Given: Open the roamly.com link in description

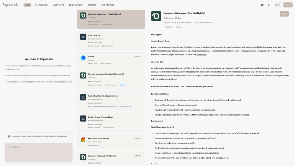Looking at the screenshot, I should pos(202,55).
